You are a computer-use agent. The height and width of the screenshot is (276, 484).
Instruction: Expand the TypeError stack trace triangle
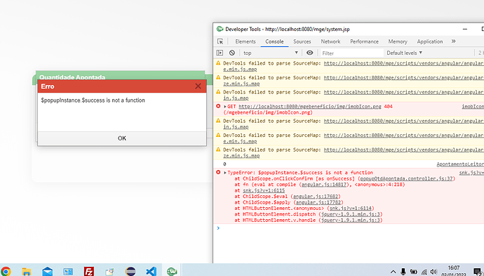(x=225, y=173)
